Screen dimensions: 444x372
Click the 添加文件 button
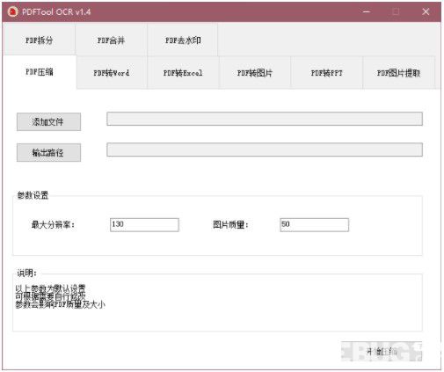point(48,121)
